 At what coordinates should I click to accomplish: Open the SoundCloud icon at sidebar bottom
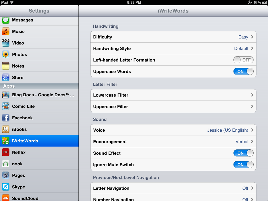click(5, 198)
